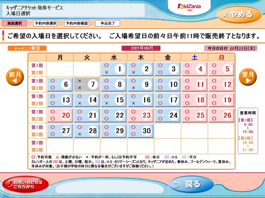Tap the 30 date cell

[141, 131]
